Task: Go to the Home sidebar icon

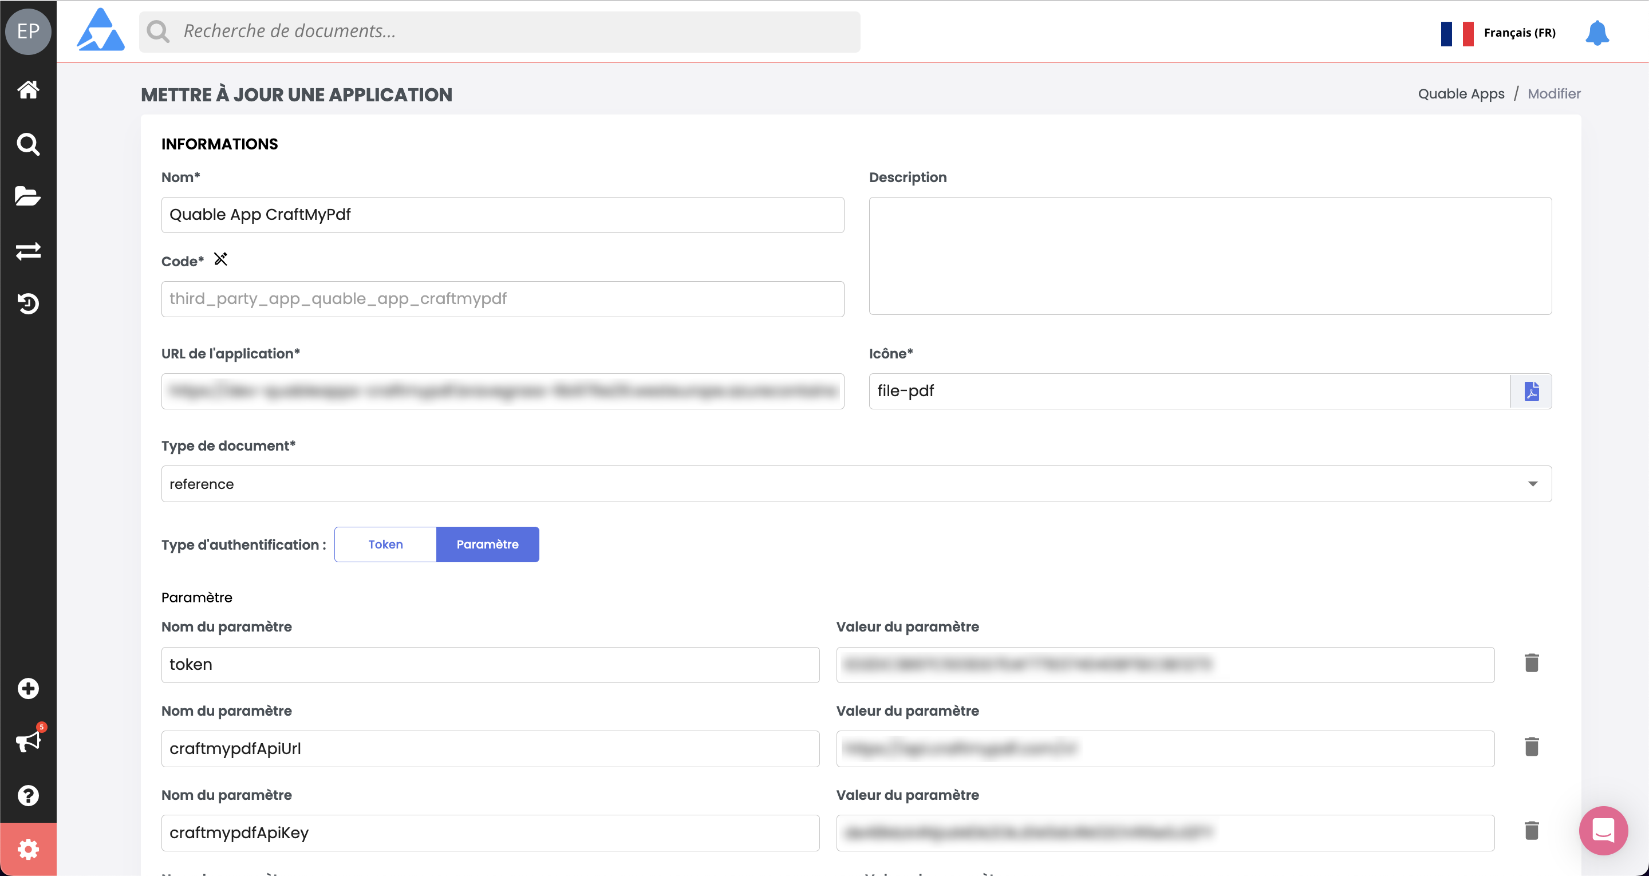Action: coord(28,89)
